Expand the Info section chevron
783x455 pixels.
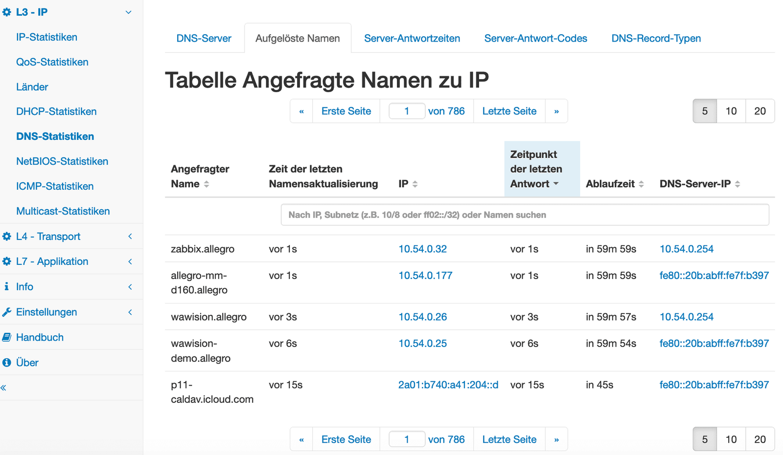coord(130,287)
